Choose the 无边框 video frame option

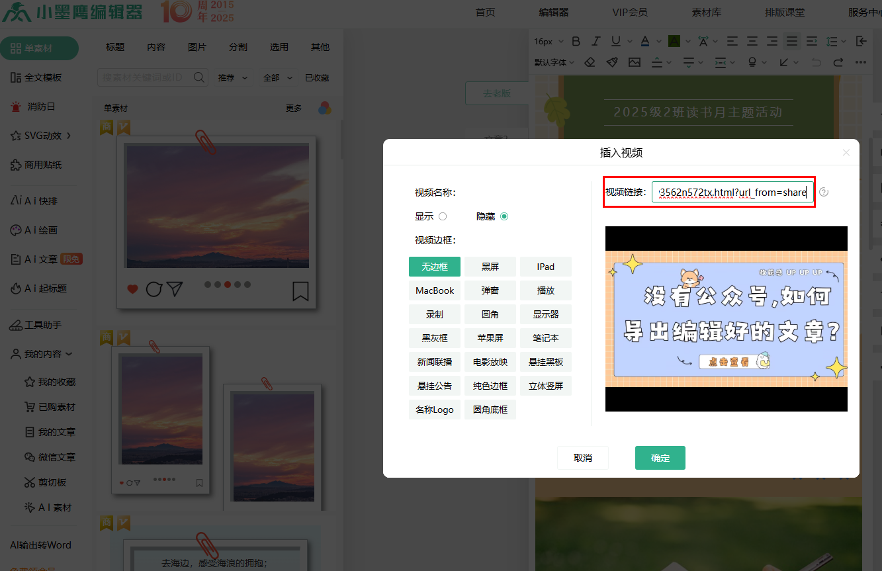[435, 267]
